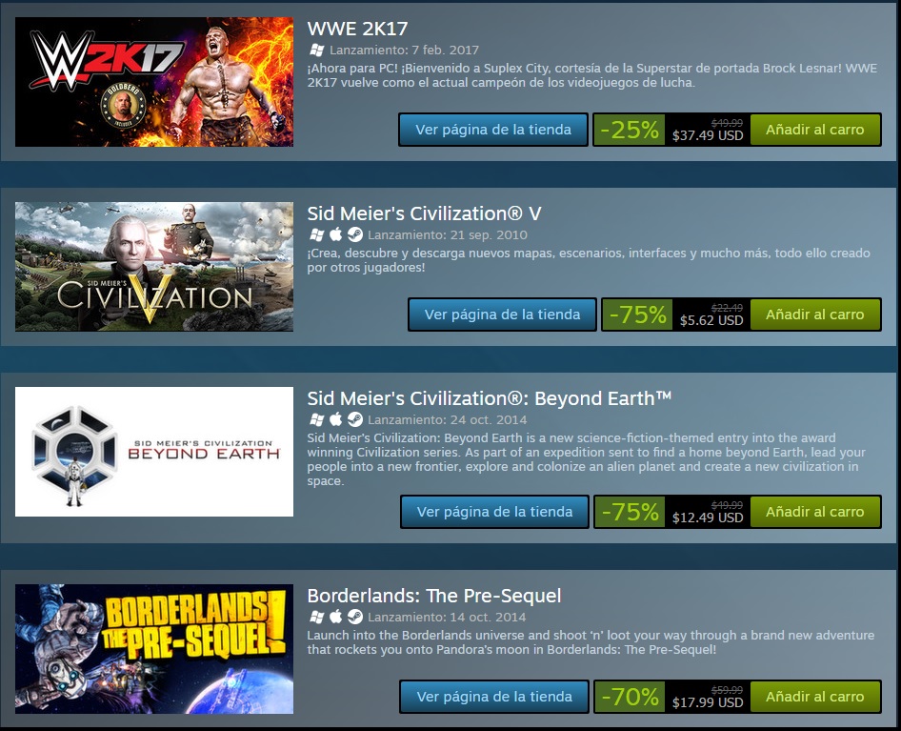View the Beyond Earth store page

point(494,512)
